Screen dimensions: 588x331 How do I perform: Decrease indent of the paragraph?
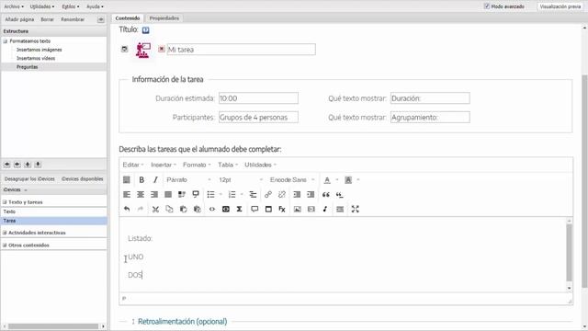(297, 194)
